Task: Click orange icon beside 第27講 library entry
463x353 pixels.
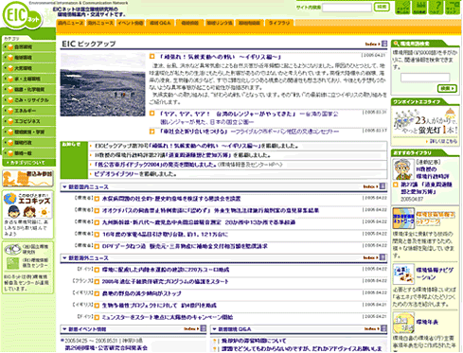Action: point(396,185)
